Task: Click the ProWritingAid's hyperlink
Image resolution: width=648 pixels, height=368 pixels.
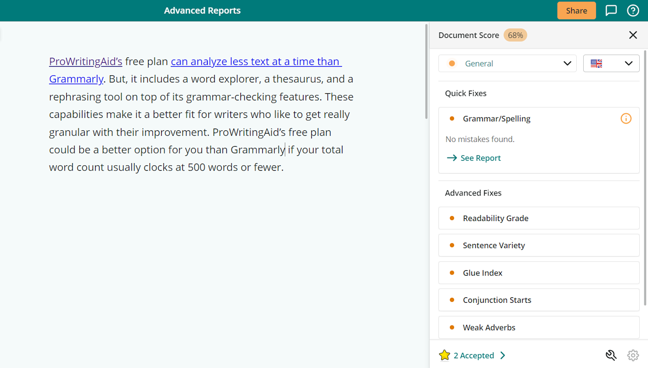Action: tap(86, 61)
